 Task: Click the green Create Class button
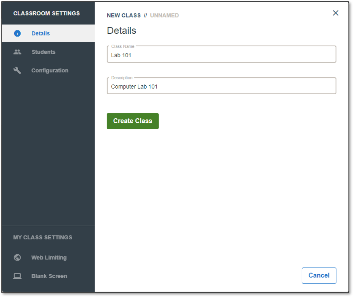point(132,121)
